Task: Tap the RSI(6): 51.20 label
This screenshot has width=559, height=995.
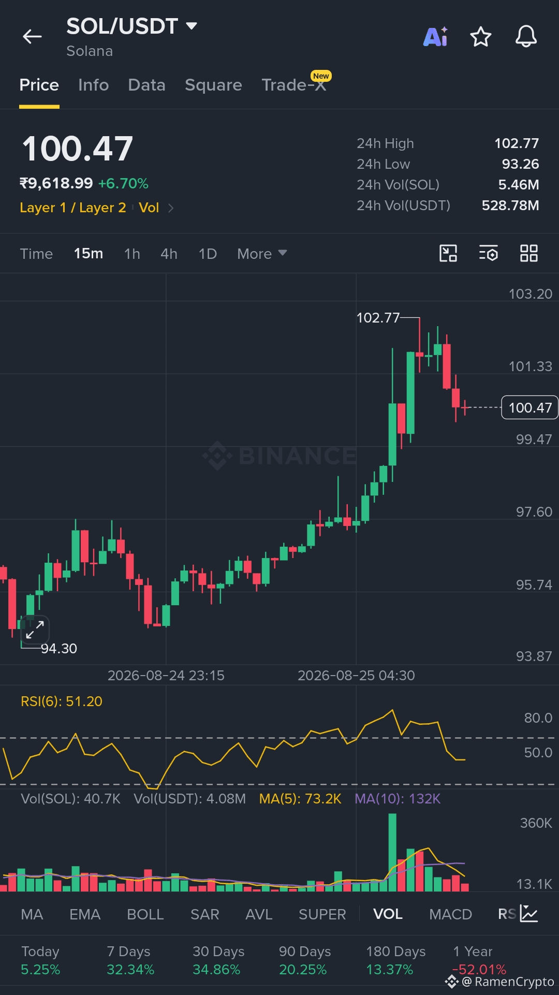Action: (62, 701)
